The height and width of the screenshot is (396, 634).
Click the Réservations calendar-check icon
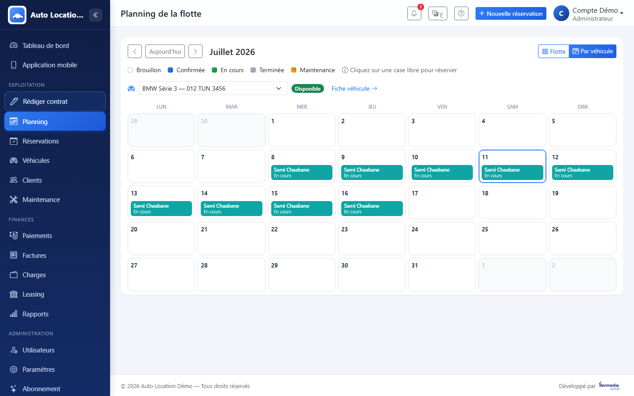pos(14,141)
